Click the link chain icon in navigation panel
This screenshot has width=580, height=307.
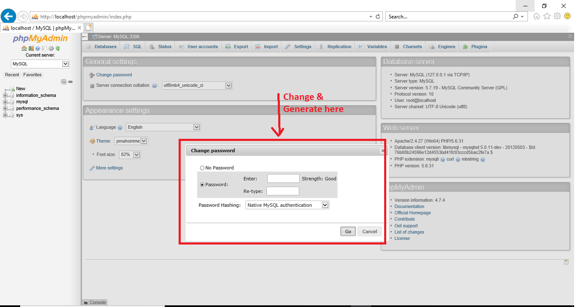pyautogui.click(x=71, y=82)
